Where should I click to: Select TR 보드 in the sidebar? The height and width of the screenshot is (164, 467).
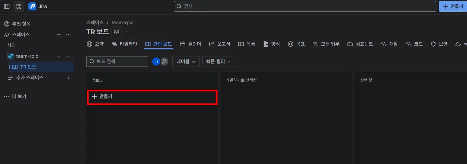[41, 67]
